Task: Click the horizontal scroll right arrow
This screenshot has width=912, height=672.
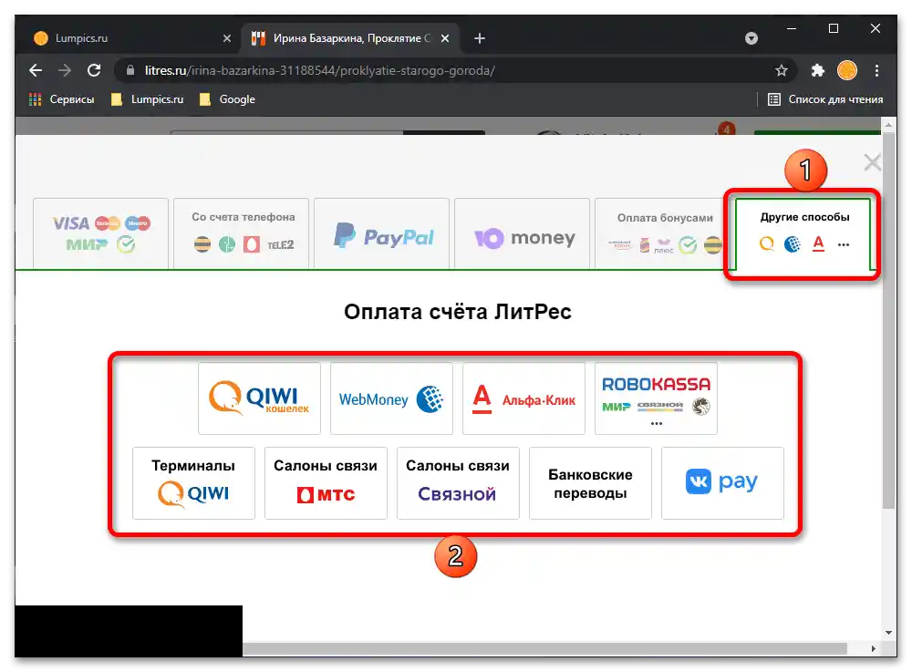Action: click(x=873, y=648)
